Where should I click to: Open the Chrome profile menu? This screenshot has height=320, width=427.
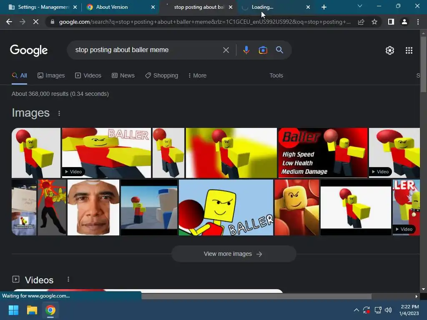click(404, 22)
